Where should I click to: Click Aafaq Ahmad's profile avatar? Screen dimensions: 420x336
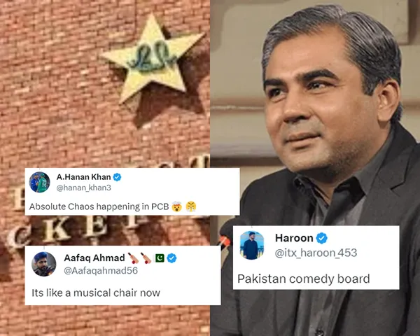point(44,264)
